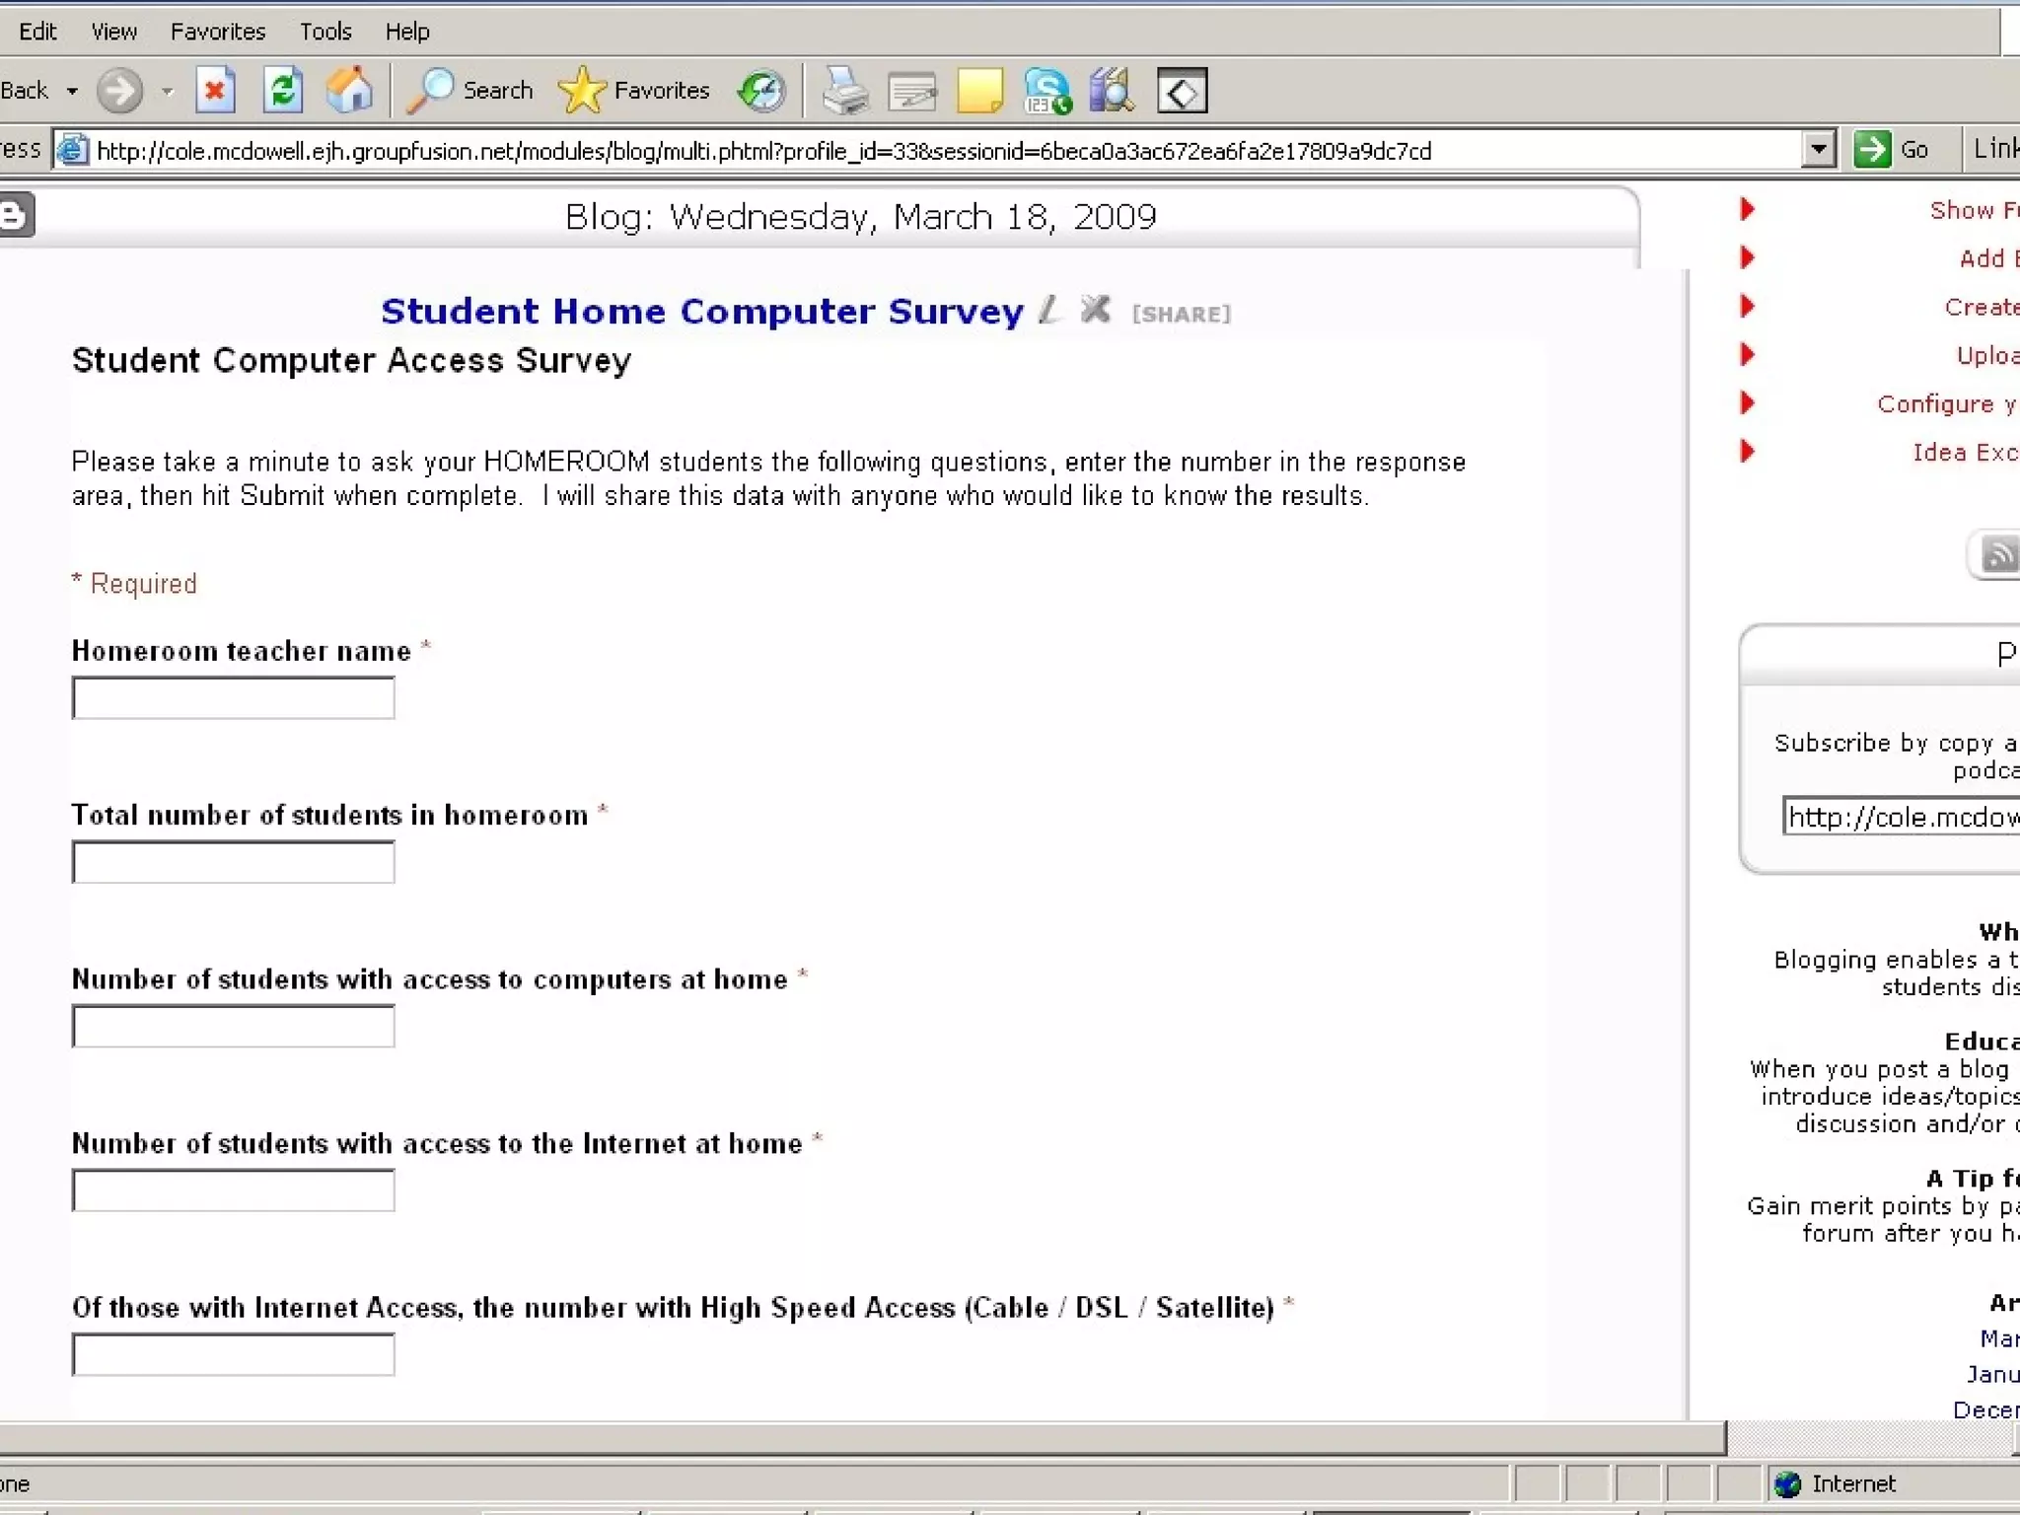Click the RSS feed icon

tap(1998, 555)
